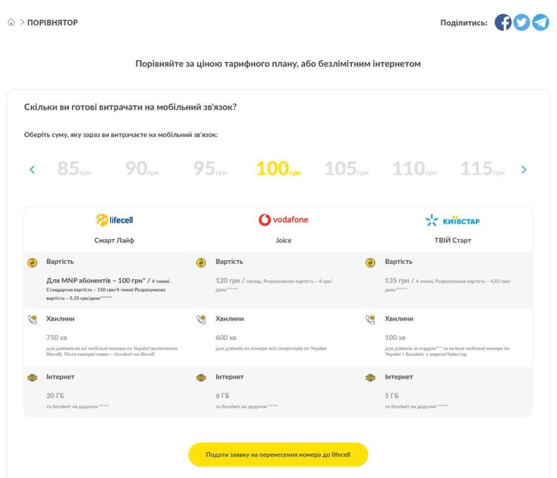Image resolution: width=557 pixels, height=478 pixels.
Task: Share page via Telegram icon
Action: click(541, 22)
